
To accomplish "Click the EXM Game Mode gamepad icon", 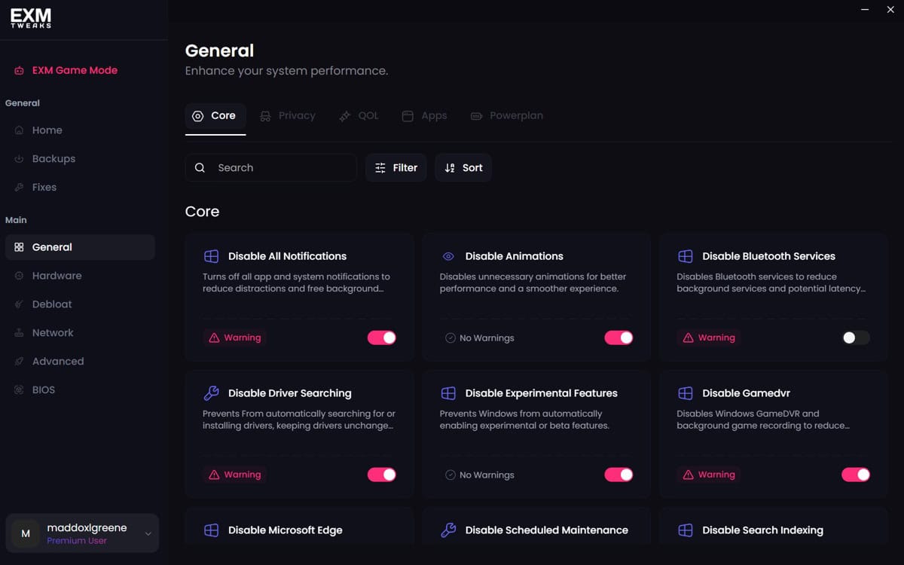I will click(20, 70).
